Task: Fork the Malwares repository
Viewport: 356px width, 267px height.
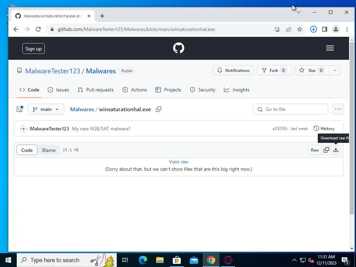Action: tap(274, 70)
